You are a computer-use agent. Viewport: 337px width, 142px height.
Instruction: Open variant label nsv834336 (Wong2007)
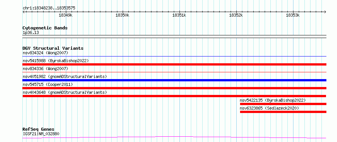[x=45, y=69]
